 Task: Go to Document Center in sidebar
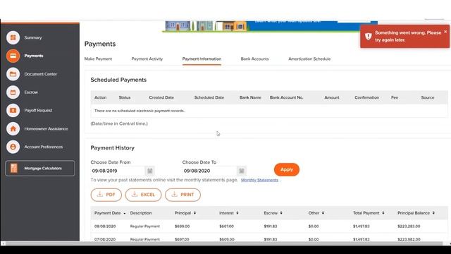point(41,74)
